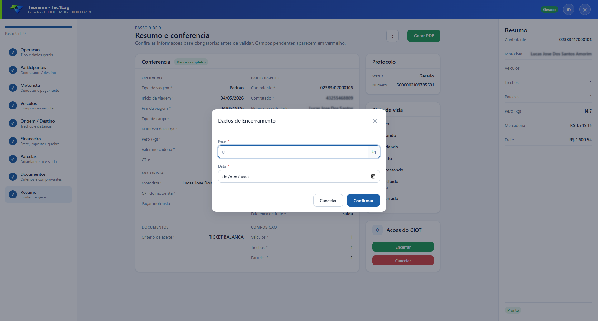The height and width of the screenshot is (321, 598).
Task: Click Cancelar in the dialog
Action: [328, 200]
